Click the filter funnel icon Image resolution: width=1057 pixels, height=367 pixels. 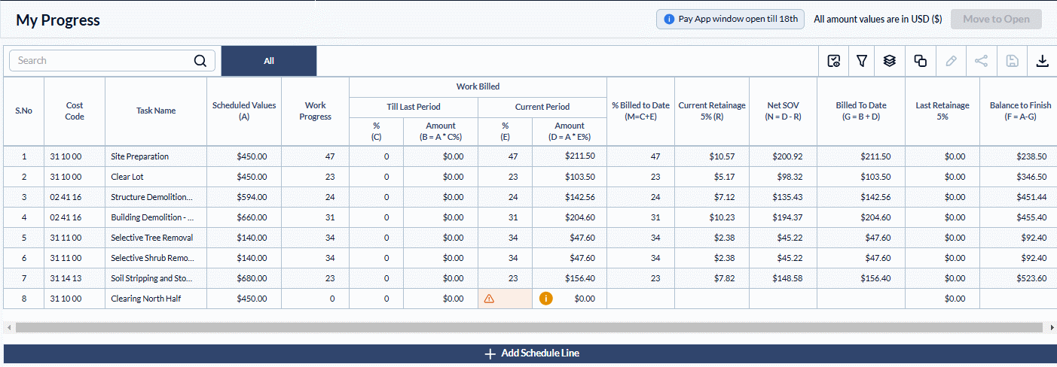pos(861,61)
